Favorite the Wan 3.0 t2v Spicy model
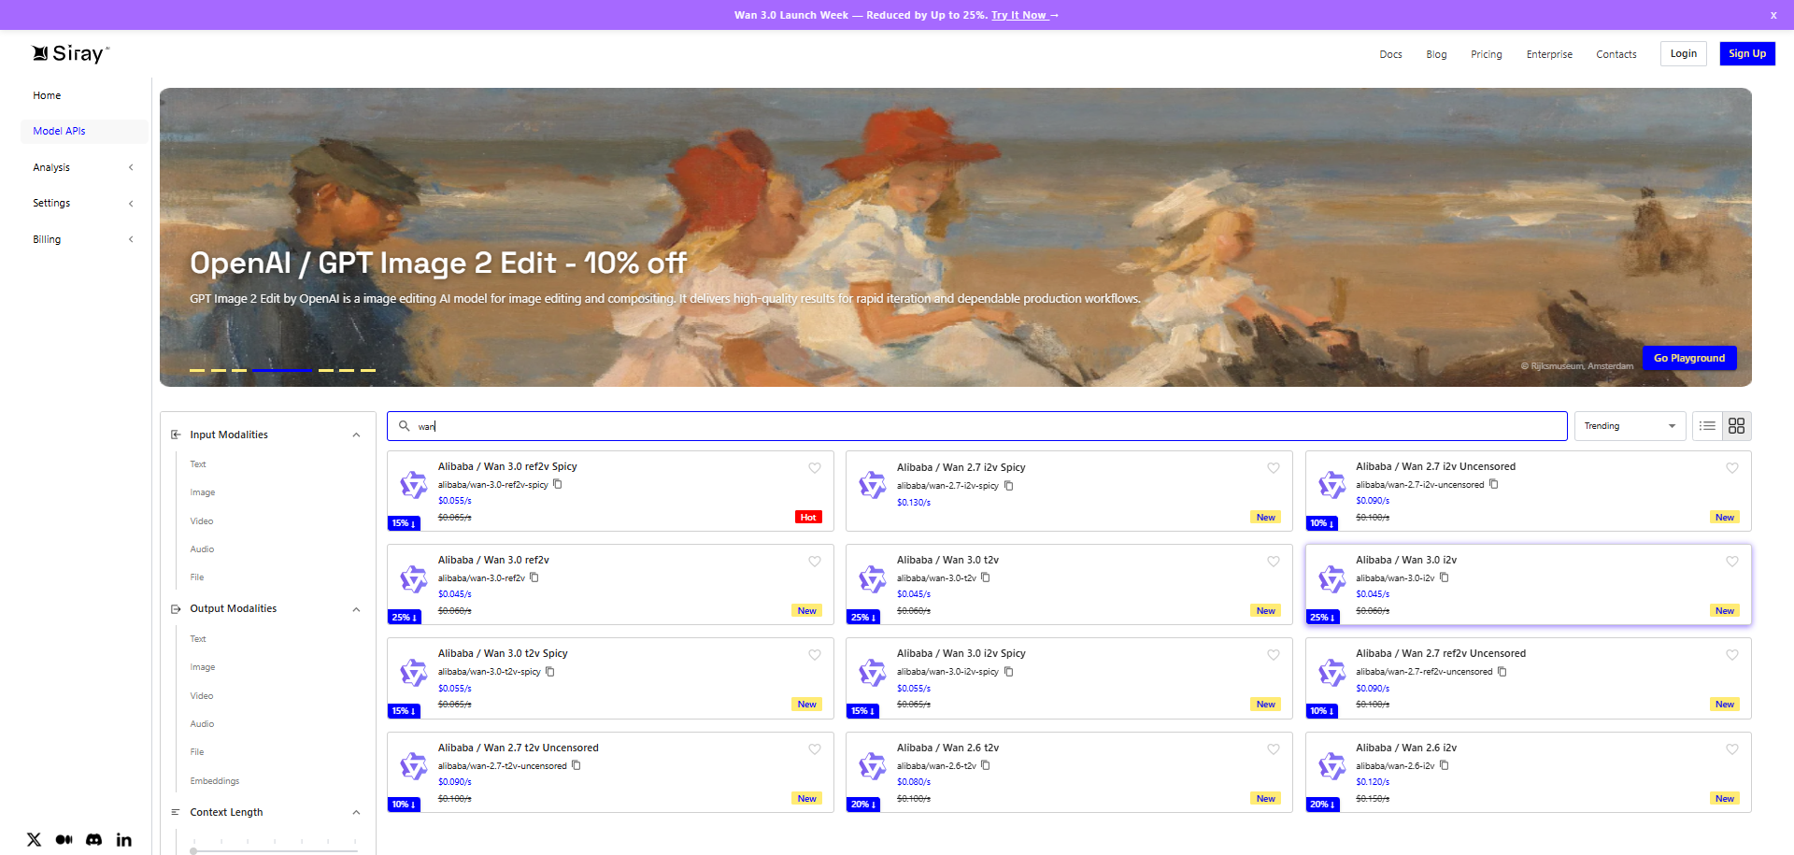The width and height of the screenshot is (1794, 855). click(x=815, y=654)
